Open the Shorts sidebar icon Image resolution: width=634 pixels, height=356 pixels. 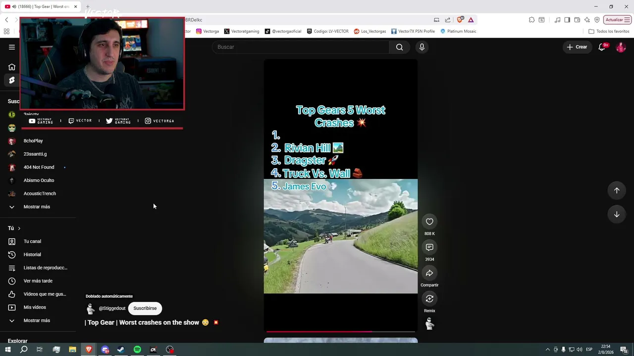pyautogui.click(x=12, y=80)
